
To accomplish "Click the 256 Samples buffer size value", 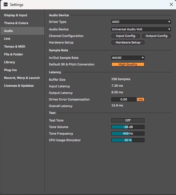I will click(121, 79).
